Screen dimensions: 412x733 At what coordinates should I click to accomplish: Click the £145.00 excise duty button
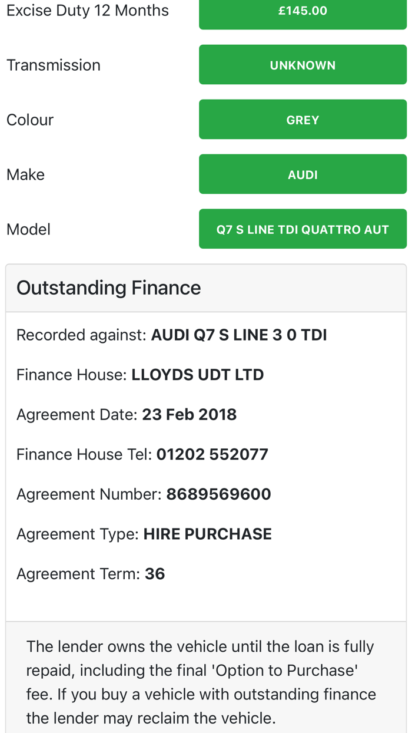303,11
